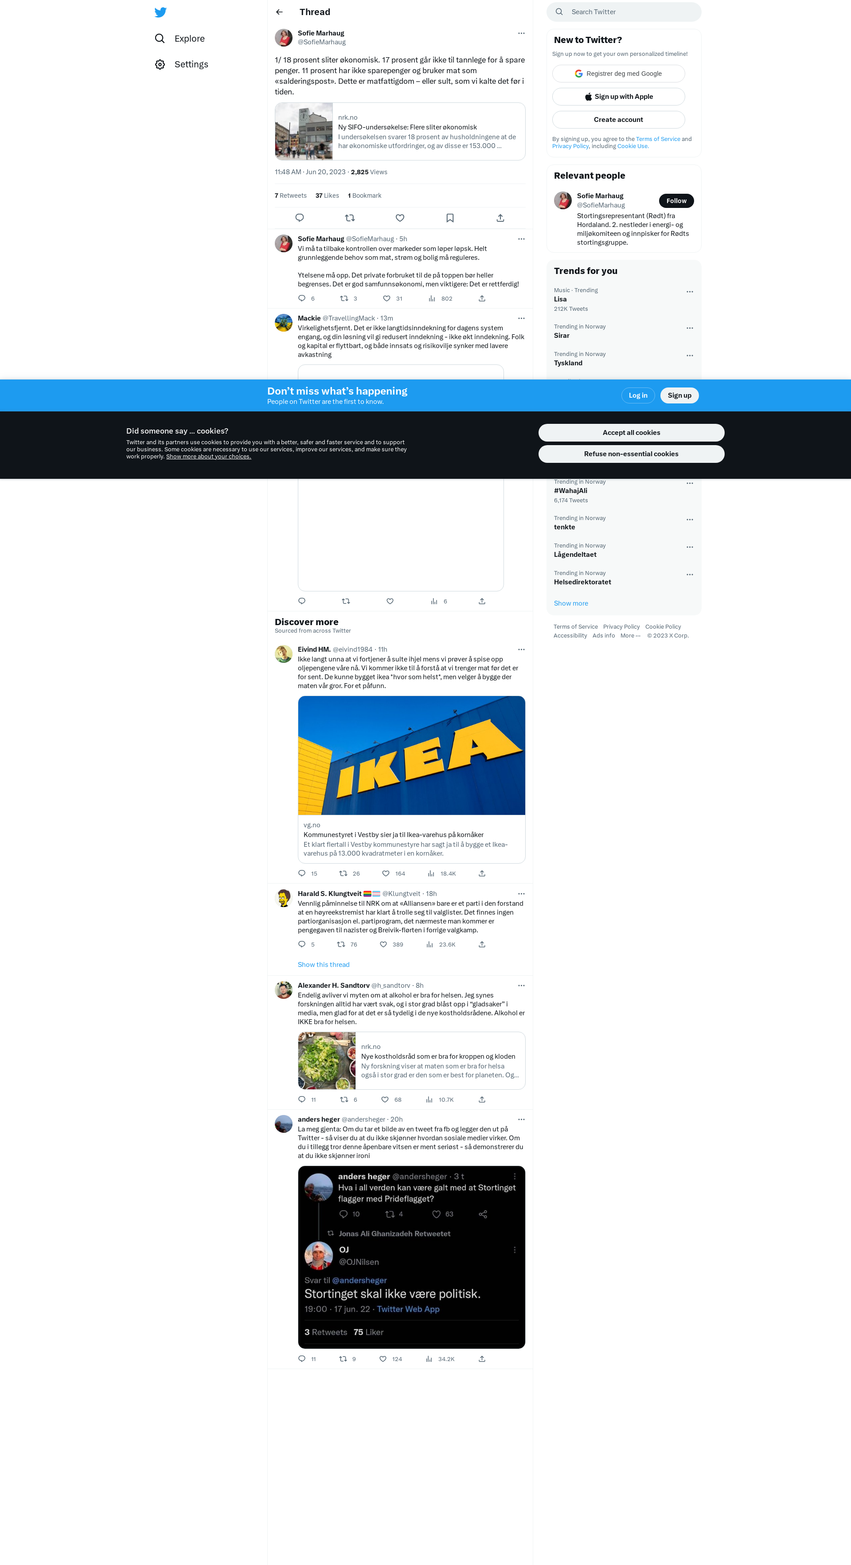The image size is (851, 1565).
Task: Share anders heger's tweet
Action: click(x=482, y=1358)
